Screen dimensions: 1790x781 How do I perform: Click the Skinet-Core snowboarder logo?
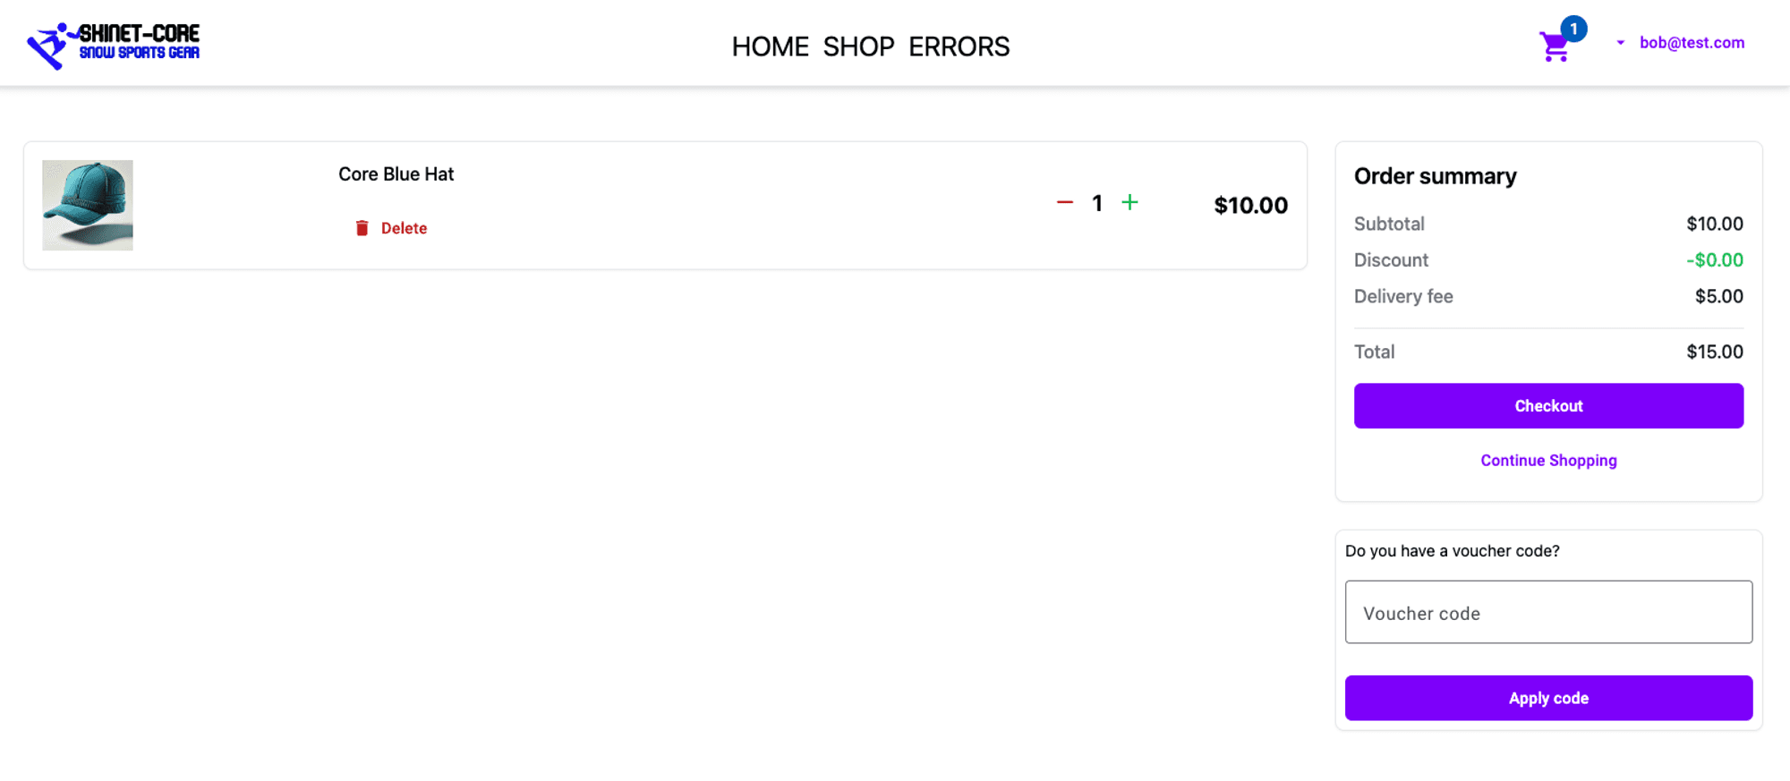coord(48,45)
